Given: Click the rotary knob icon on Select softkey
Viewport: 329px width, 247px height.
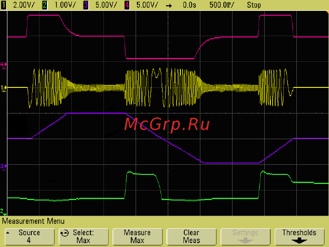Looking at the screenshot, I should point(65,233).
